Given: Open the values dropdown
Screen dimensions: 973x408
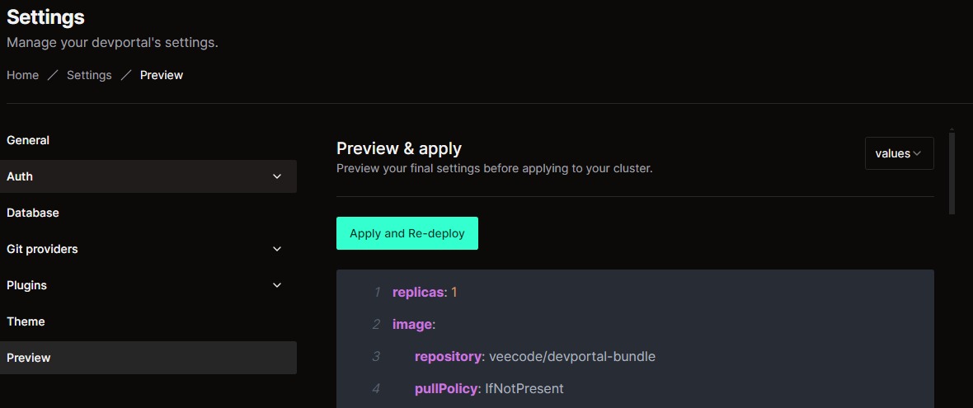Looking at the screenshot, I should pyautogui.click(x=899, y=153).
